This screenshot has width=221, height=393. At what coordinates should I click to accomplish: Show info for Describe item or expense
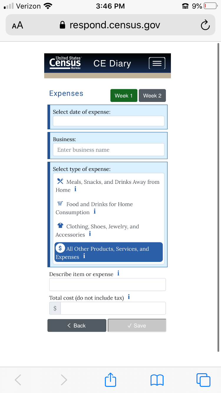click(118, 273)
